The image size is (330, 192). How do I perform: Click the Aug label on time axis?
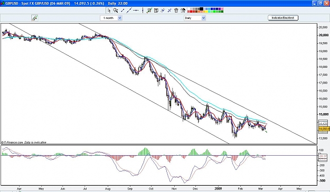pos(108,189)
